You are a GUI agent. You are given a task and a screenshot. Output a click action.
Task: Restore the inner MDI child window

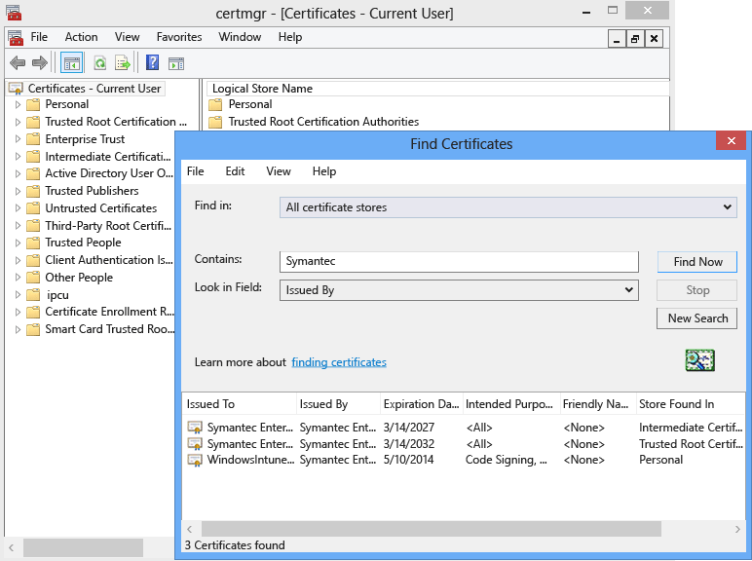(x=635, y=39)
